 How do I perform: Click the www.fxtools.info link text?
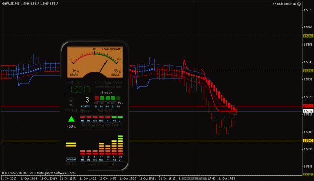coord(109,87)
